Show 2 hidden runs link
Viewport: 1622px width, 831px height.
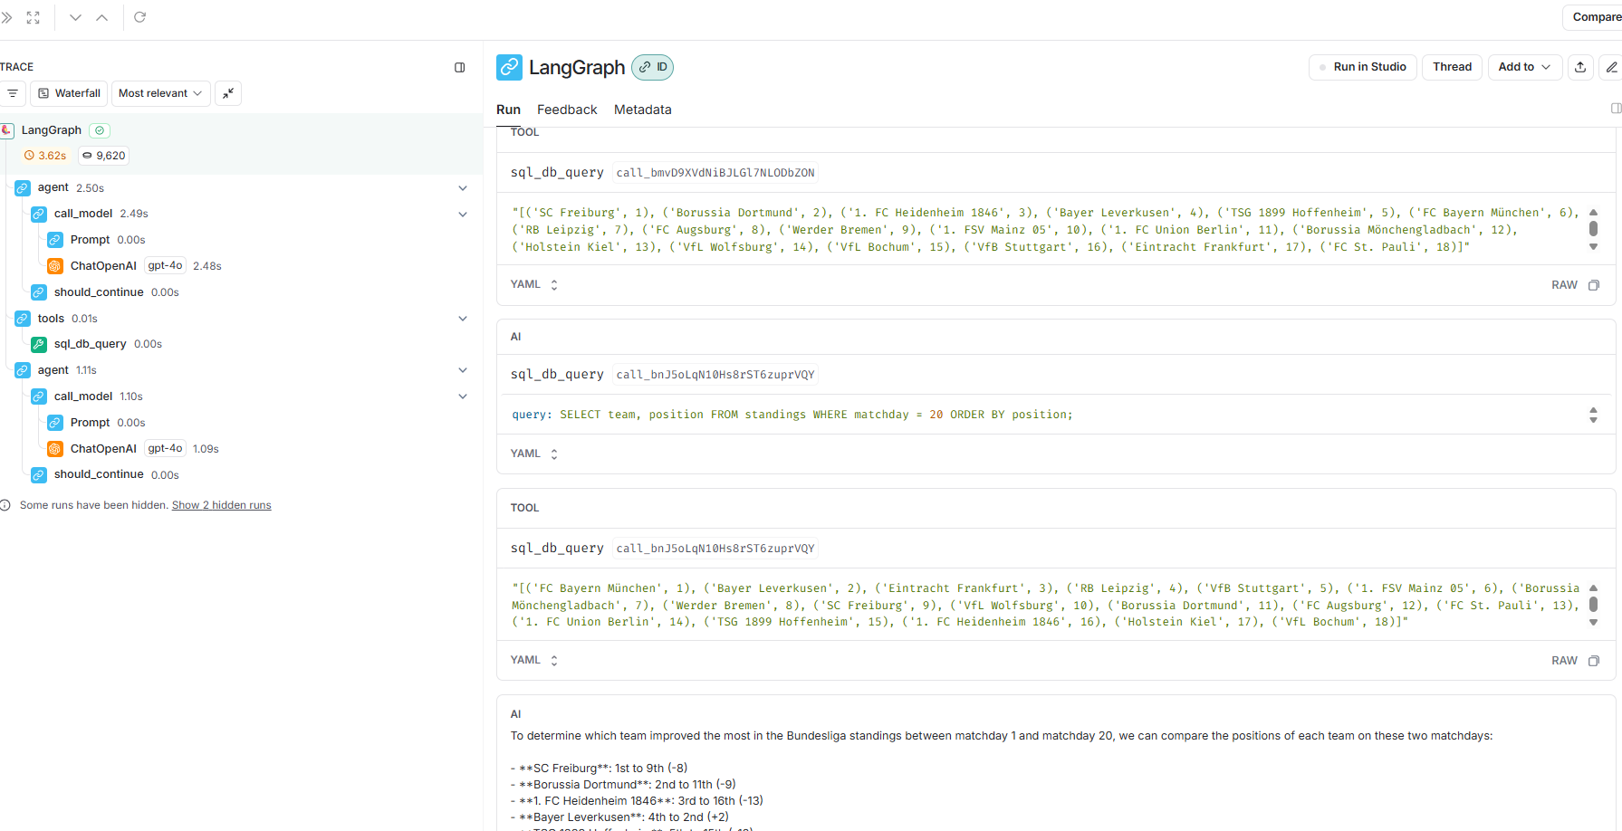coord(222,505)
